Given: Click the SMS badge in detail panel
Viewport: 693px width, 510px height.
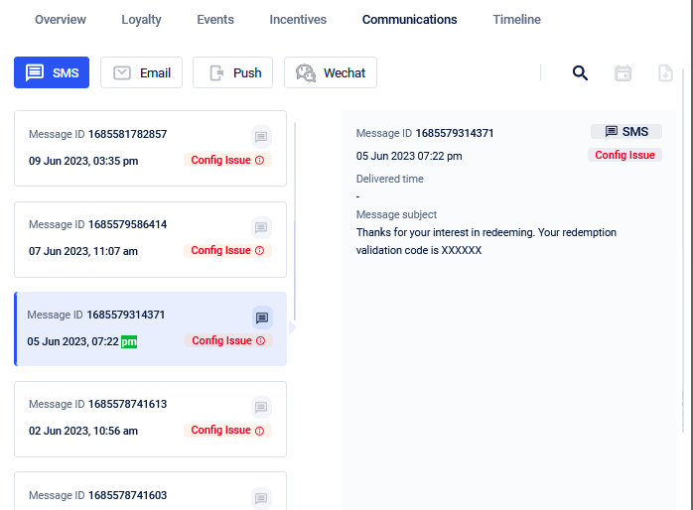Looking at the screenshot, I should coord(626,132).
